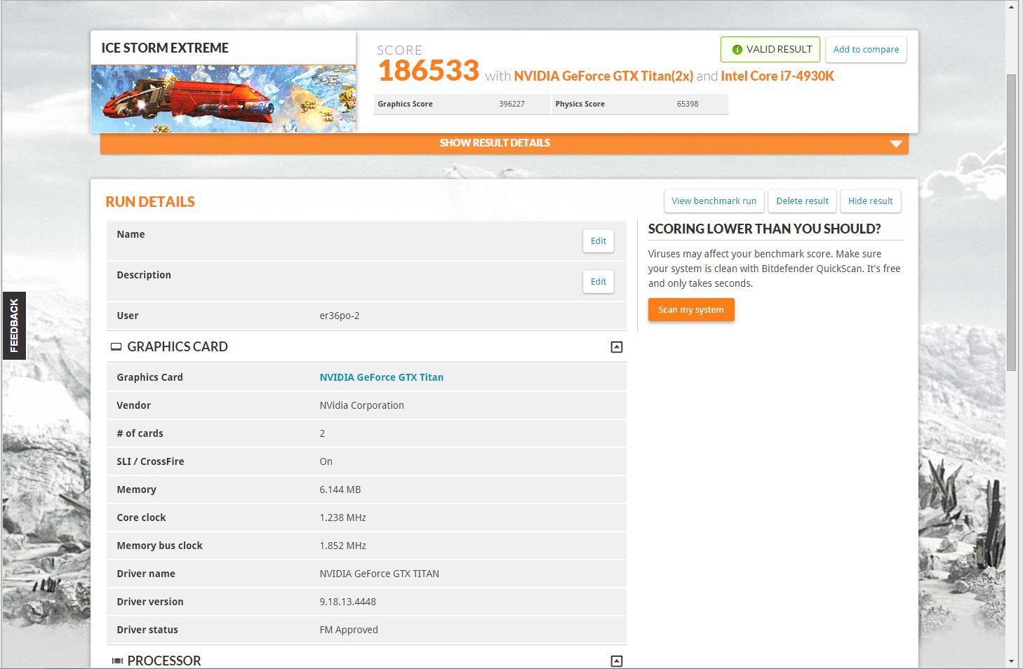Select the username er36po-2
Image resolution: width=1023 pixels, height=669 pixels.
(340, 316)
